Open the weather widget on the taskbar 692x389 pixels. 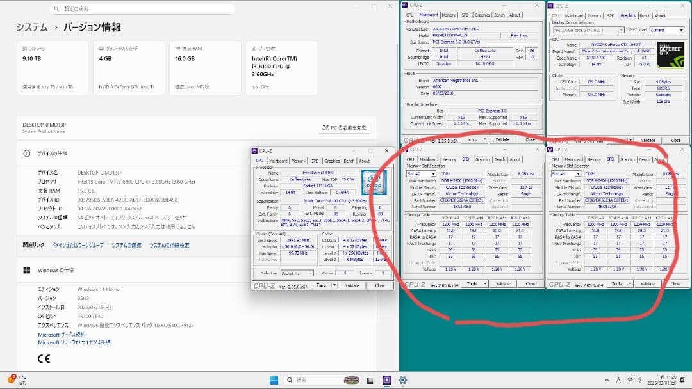pyautogui.click(x=17, y=379)
